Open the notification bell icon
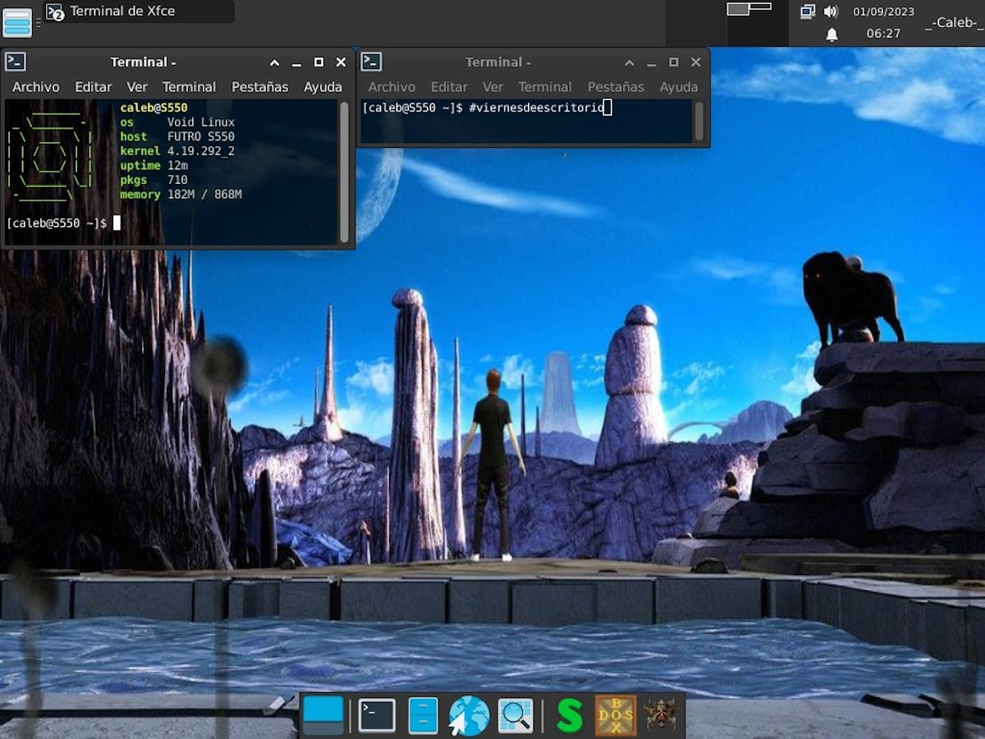Viewport: 985px width, 739px height. pos(832,34)
